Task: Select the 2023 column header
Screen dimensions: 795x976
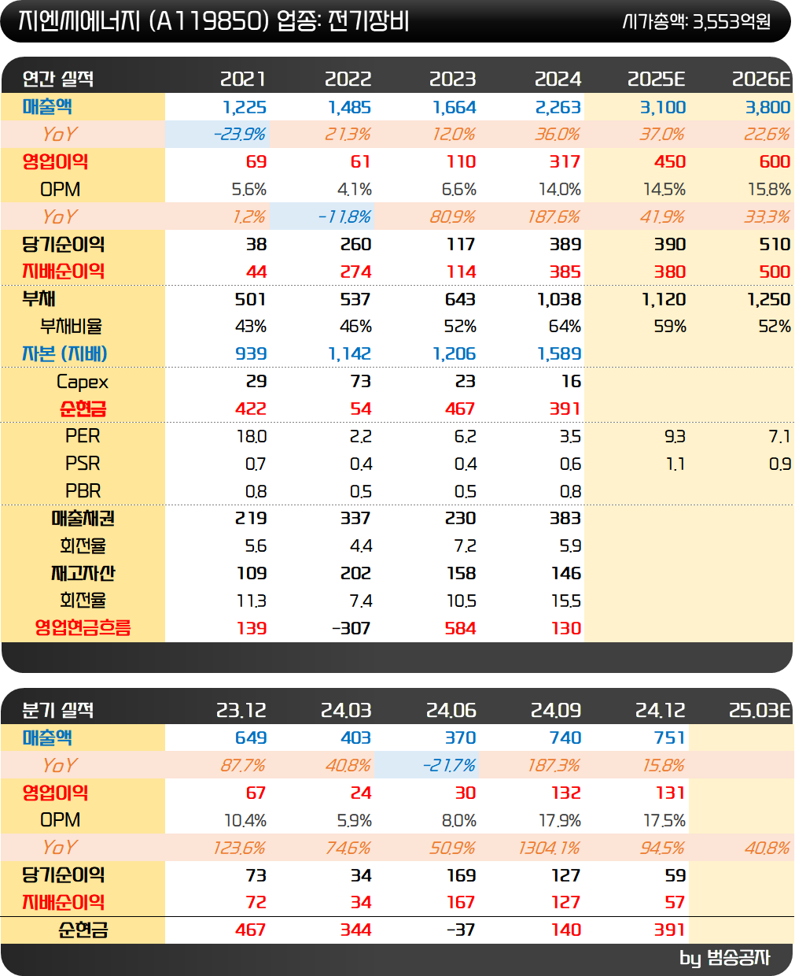Action: point(452,79)
